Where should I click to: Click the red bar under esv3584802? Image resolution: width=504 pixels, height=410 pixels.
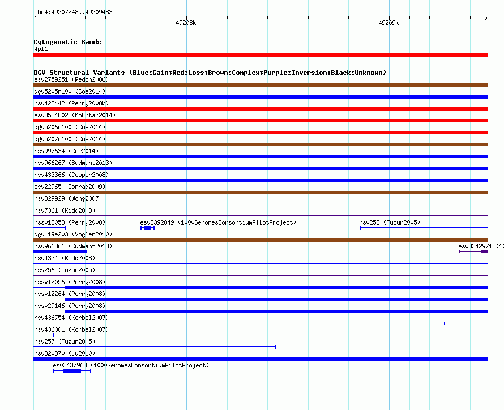click(x=260, y=121)
